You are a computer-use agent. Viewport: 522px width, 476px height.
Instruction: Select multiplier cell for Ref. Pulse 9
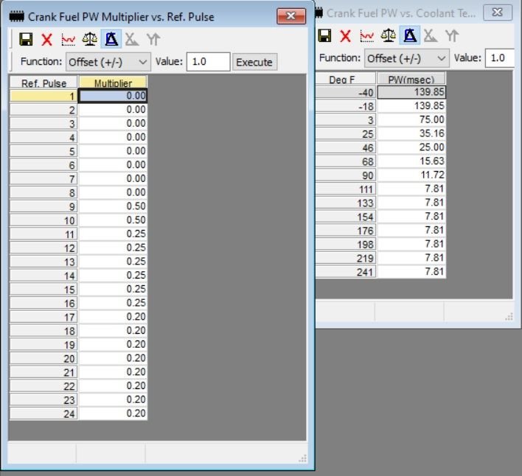pyautogui.click(x=113, y=206)
